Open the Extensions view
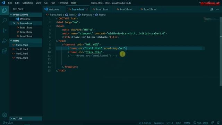 point(5,51)
